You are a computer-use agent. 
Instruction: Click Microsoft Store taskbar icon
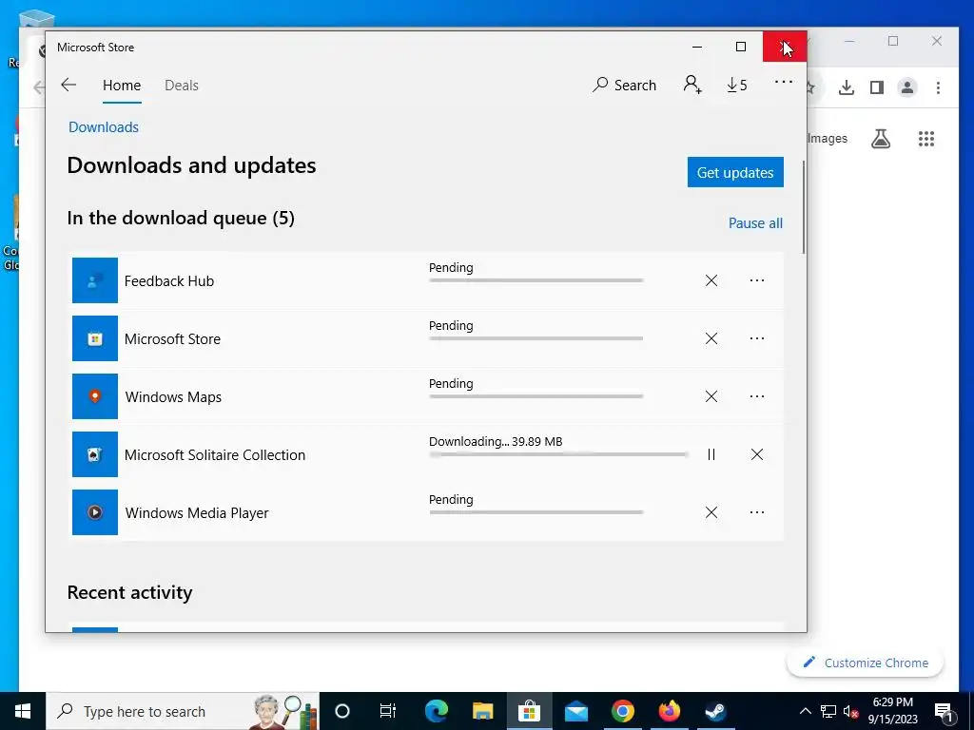[x=529, y=711]
